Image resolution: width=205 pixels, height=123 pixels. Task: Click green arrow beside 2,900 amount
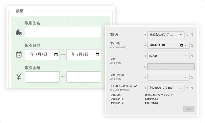coord(145,56)
